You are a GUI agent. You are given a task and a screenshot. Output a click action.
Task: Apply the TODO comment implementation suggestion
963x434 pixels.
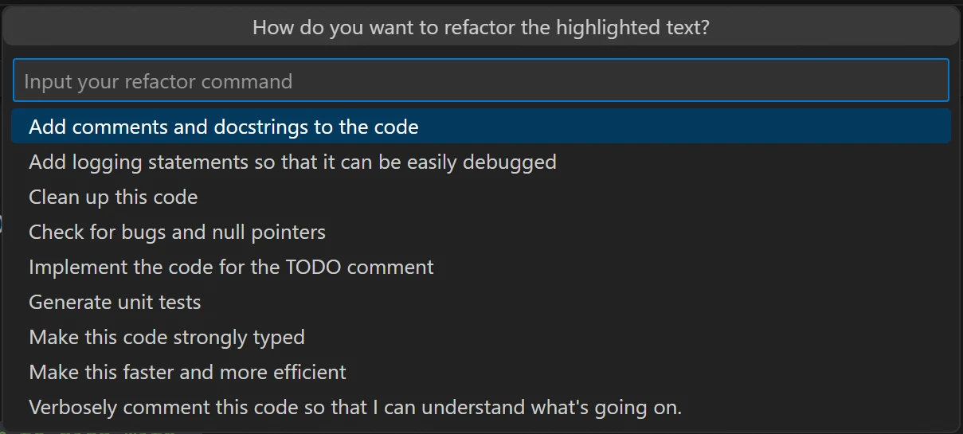pos(231,267)
